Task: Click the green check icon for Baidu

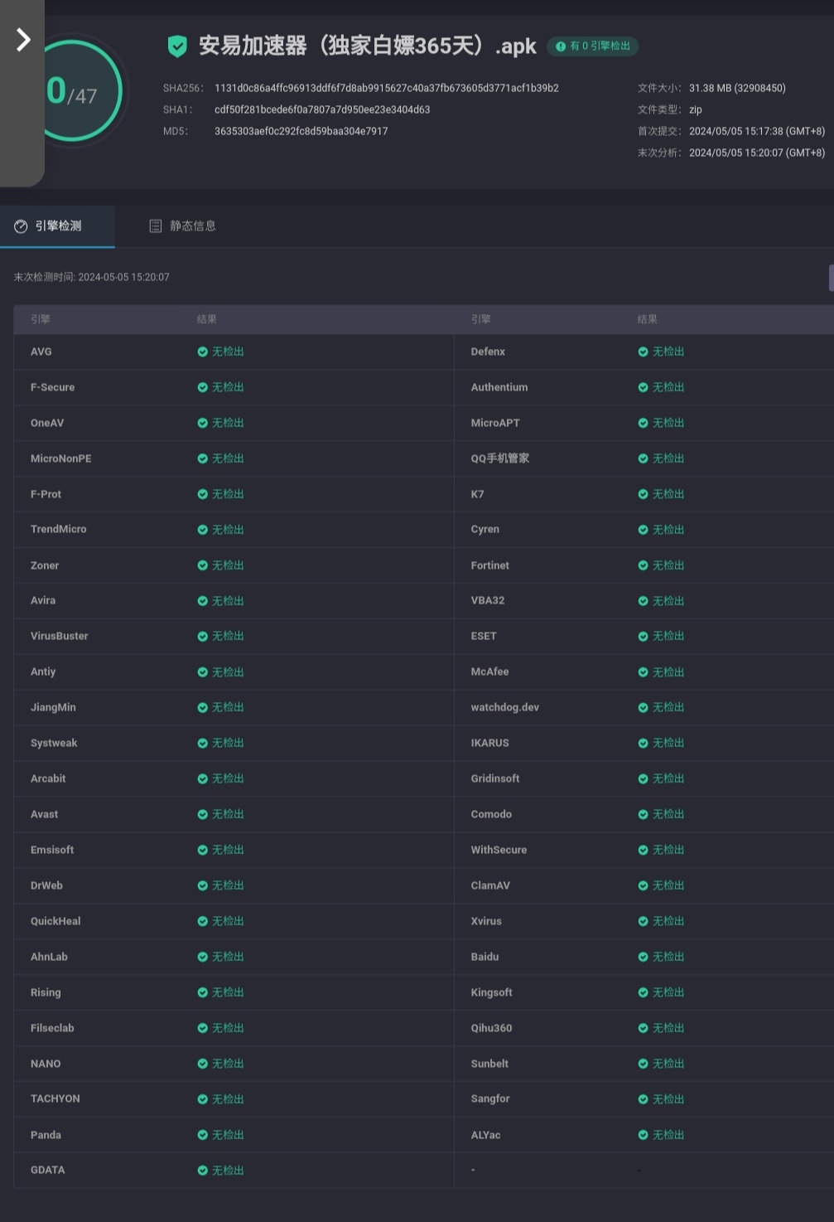Action: point(643,958)
